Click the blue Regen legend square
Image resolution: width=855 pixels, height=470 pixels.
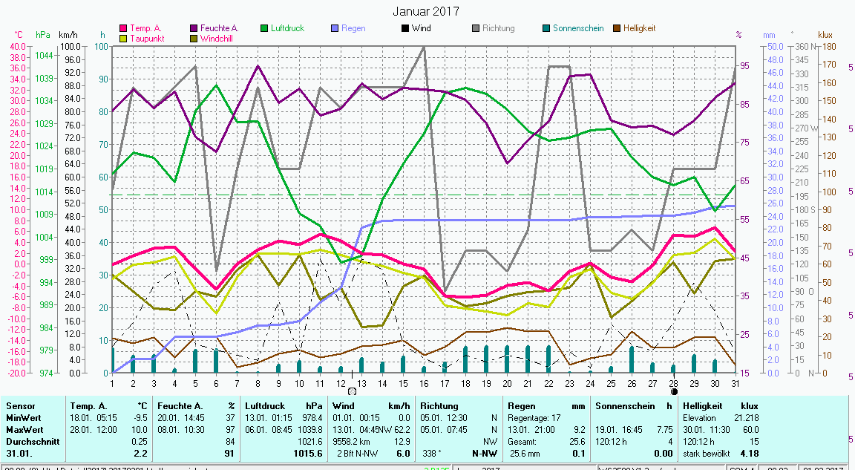[x=335, y=28]
